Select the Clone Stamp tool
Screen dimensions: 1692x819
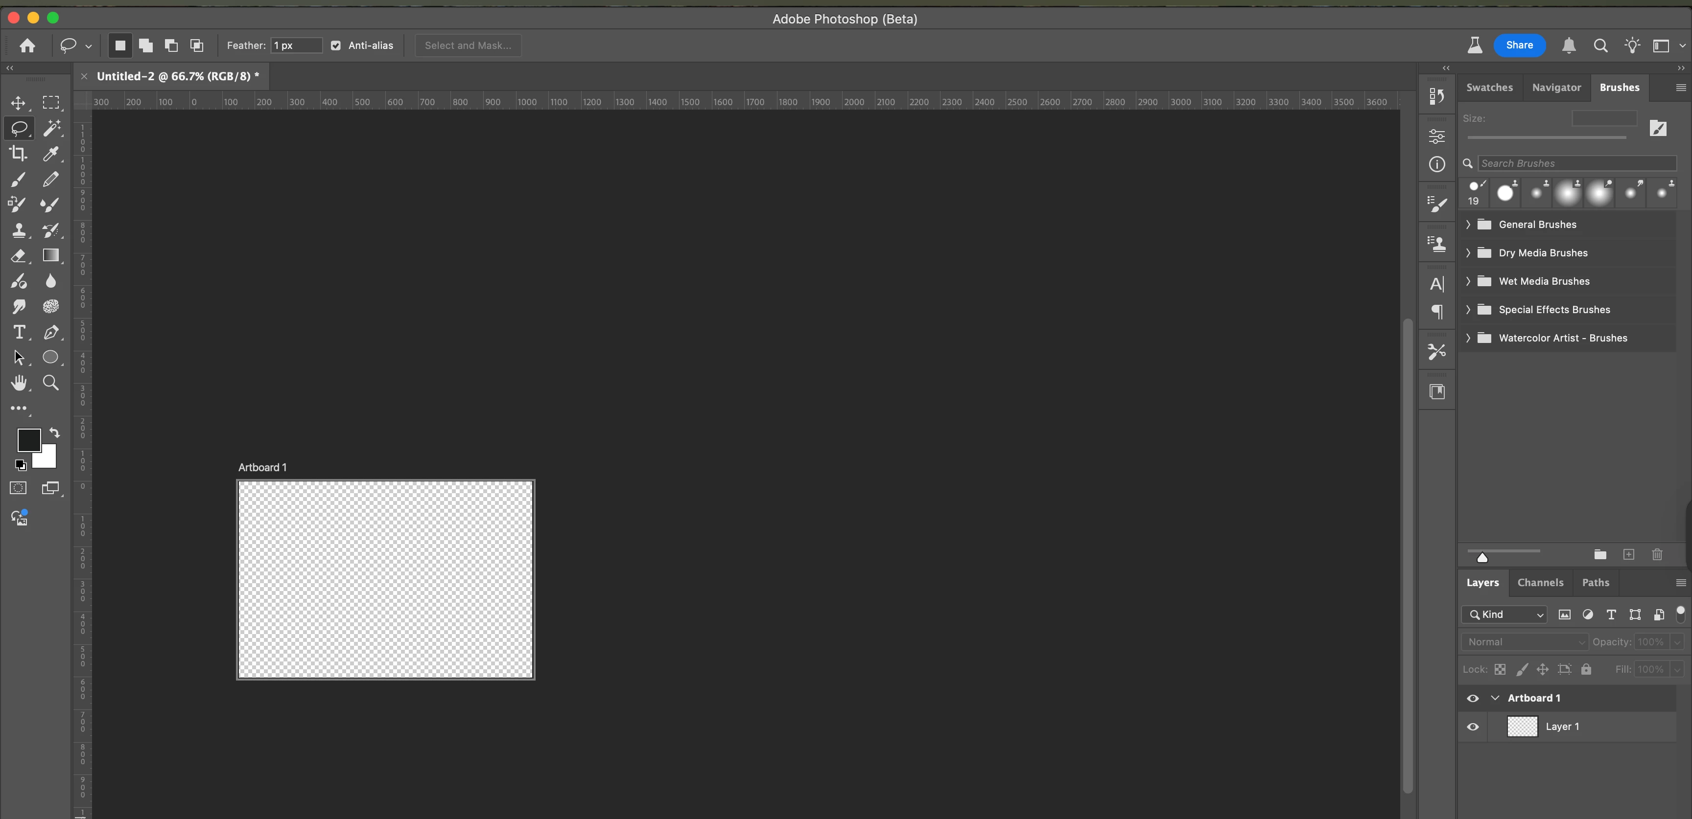click(19, 230)
